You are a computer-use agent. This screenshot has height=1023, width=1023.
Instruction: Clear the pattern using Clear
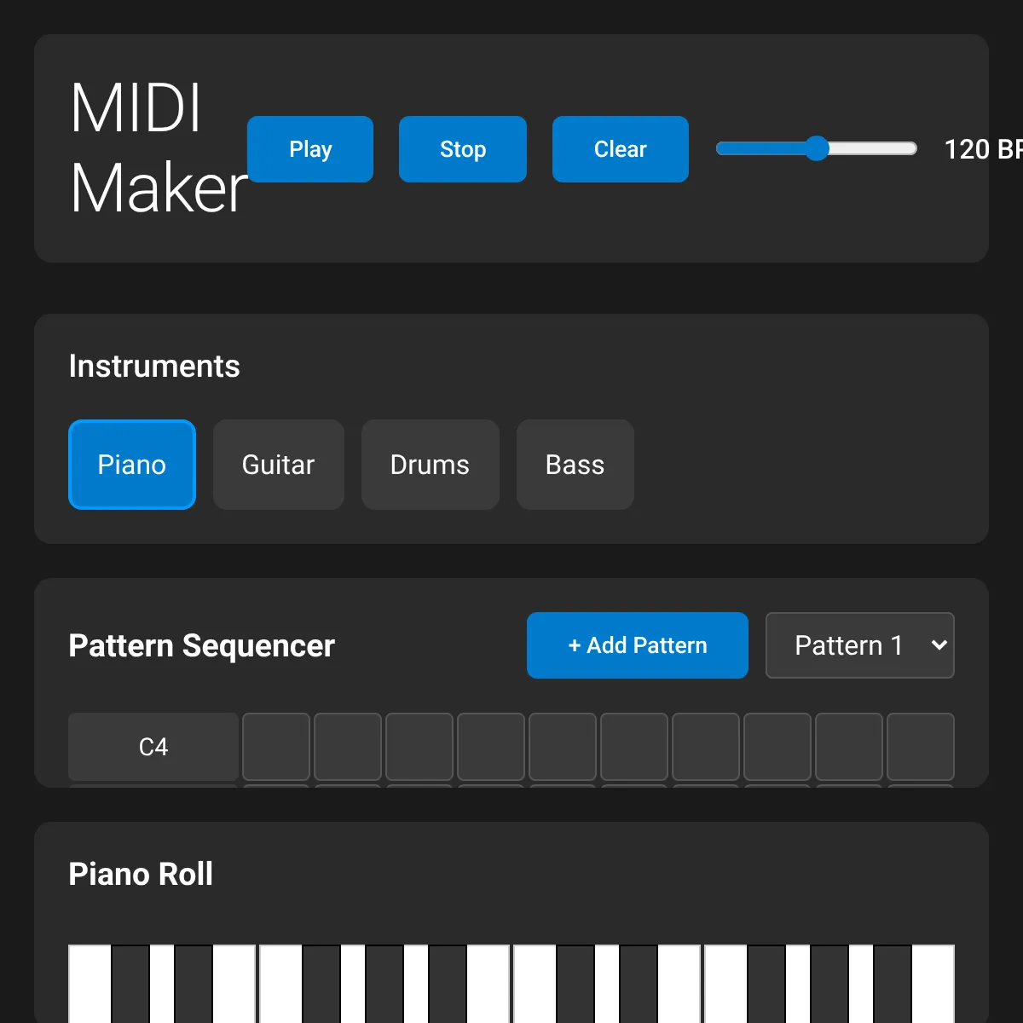620,149
